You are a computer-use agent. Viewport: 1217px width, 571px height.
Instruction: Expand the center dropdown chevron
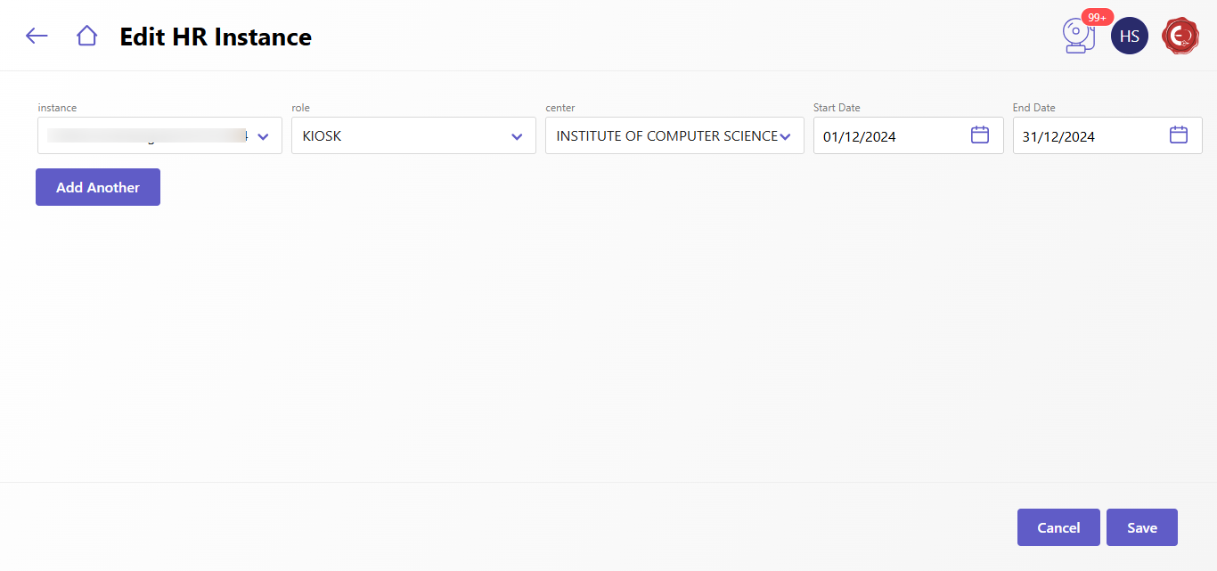click(785, 136)
